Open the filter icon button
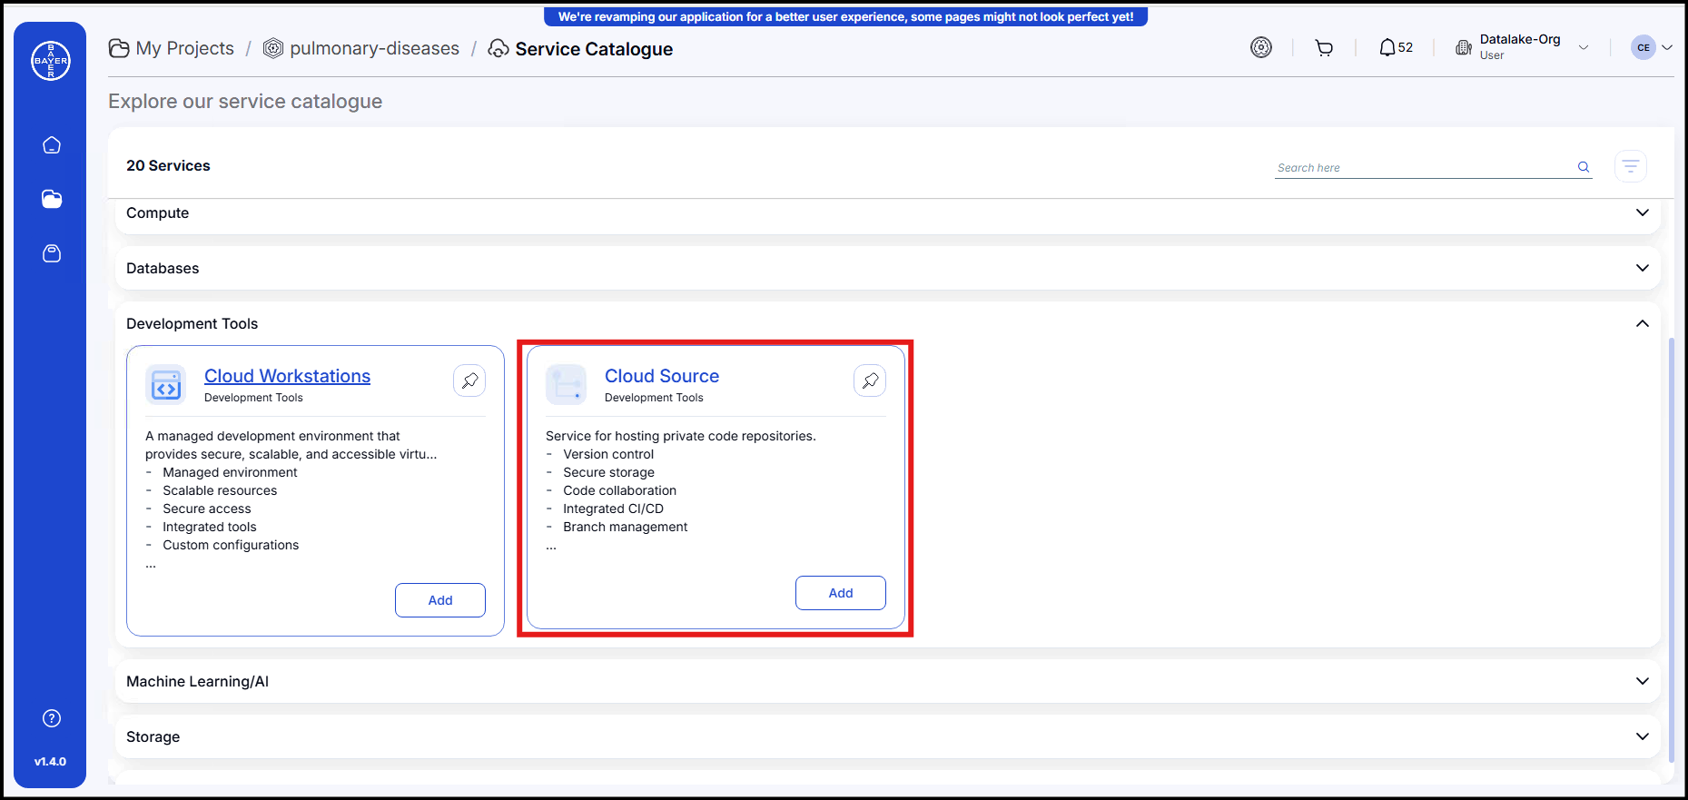The width and height of the screenshot is (1688, 800). (x=1631, y=166)
